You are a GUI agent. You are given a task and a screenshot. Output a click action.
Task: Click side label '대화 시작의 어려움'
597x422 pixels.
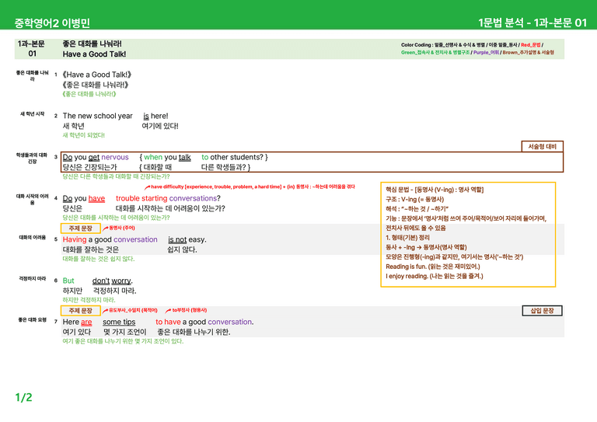[33, 200]
